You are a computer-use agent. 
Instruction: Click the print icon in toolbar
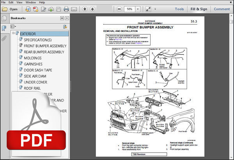(x=66, y=9)
